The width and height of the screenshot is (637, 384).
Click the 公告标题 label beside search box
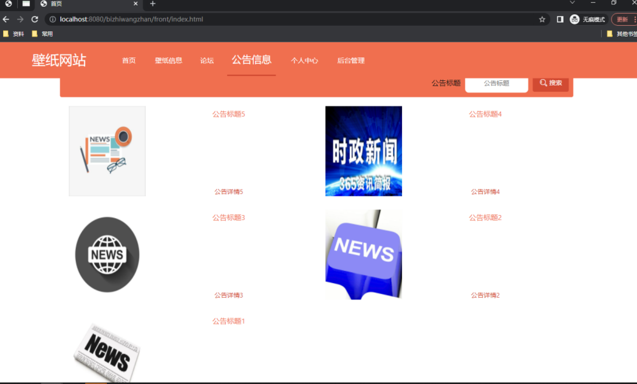pyautogui.click(x=446, y=83)
